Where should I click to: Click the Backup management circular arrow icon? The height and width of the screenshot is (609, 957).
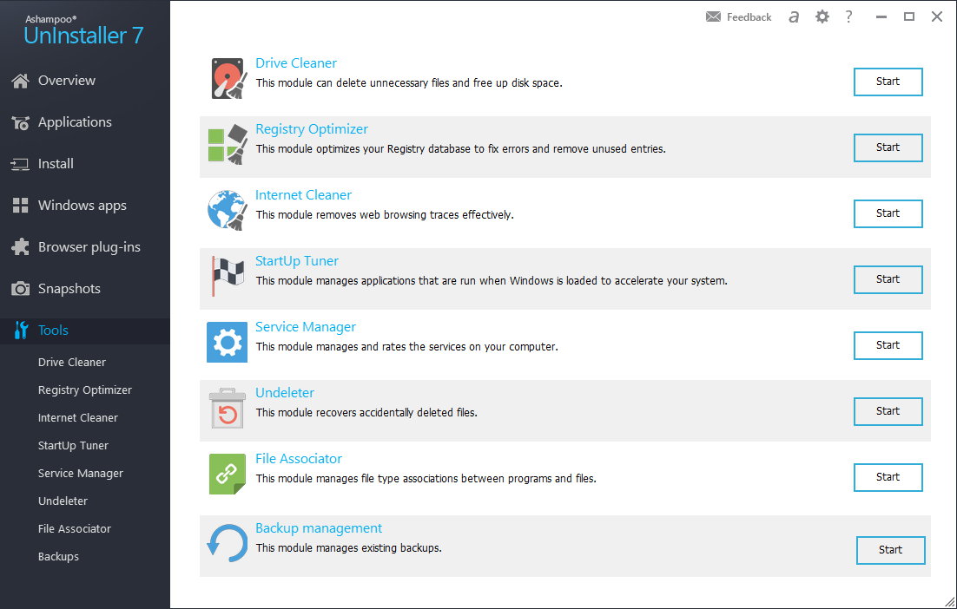coord(227,542)
